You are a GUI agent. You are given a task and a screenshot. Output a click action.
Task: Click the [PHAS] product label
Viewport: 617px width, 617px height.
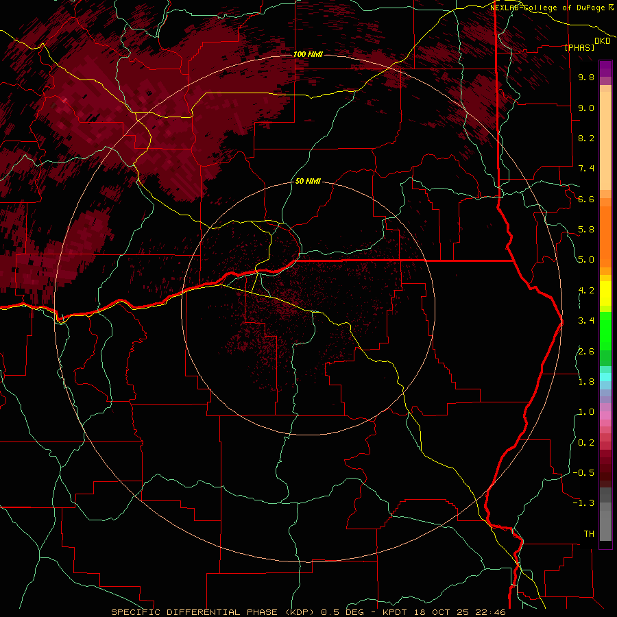pos(579,47)
